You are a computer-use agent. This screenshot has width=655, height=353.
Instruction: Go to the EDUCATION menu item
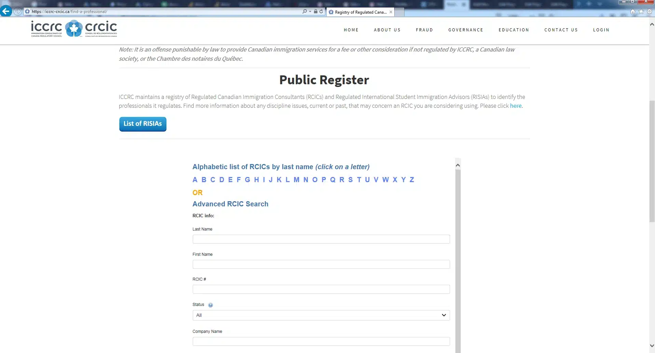tap(514, 30)
